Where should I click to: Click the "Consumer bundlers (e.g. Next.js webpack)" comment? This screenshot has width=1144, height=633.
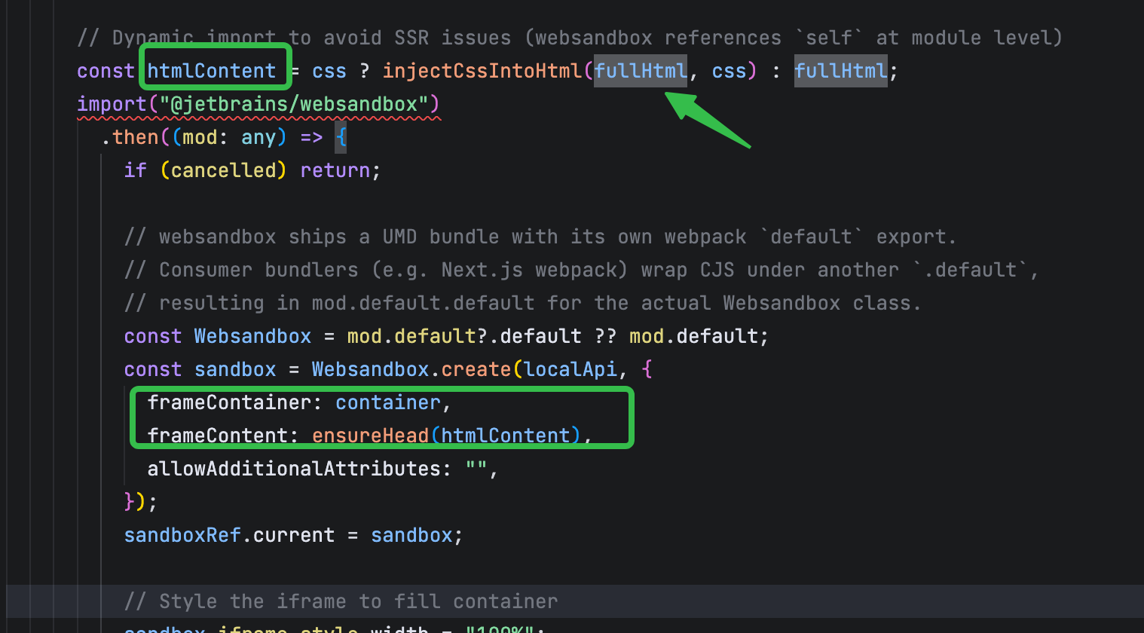click(x=581, y=270)
